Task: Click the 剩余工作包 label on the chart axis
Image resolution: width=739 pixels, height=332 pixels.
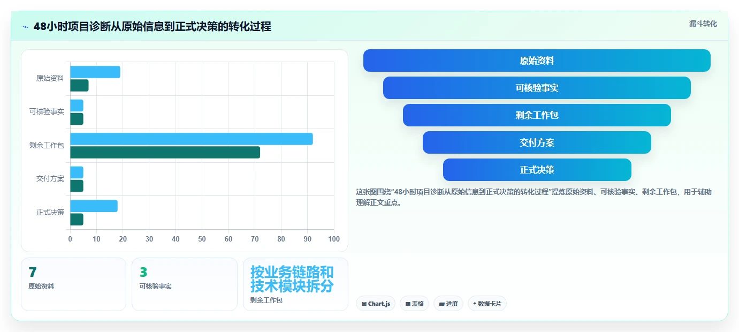Action: [x=47, y=145]
